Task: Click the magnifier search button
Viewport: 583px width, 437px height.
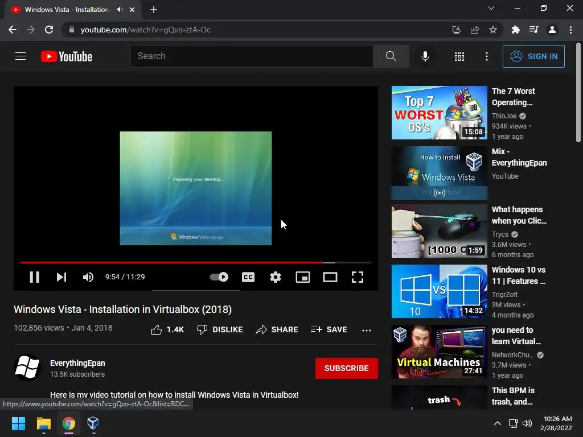Action: (x=391, y=56)
